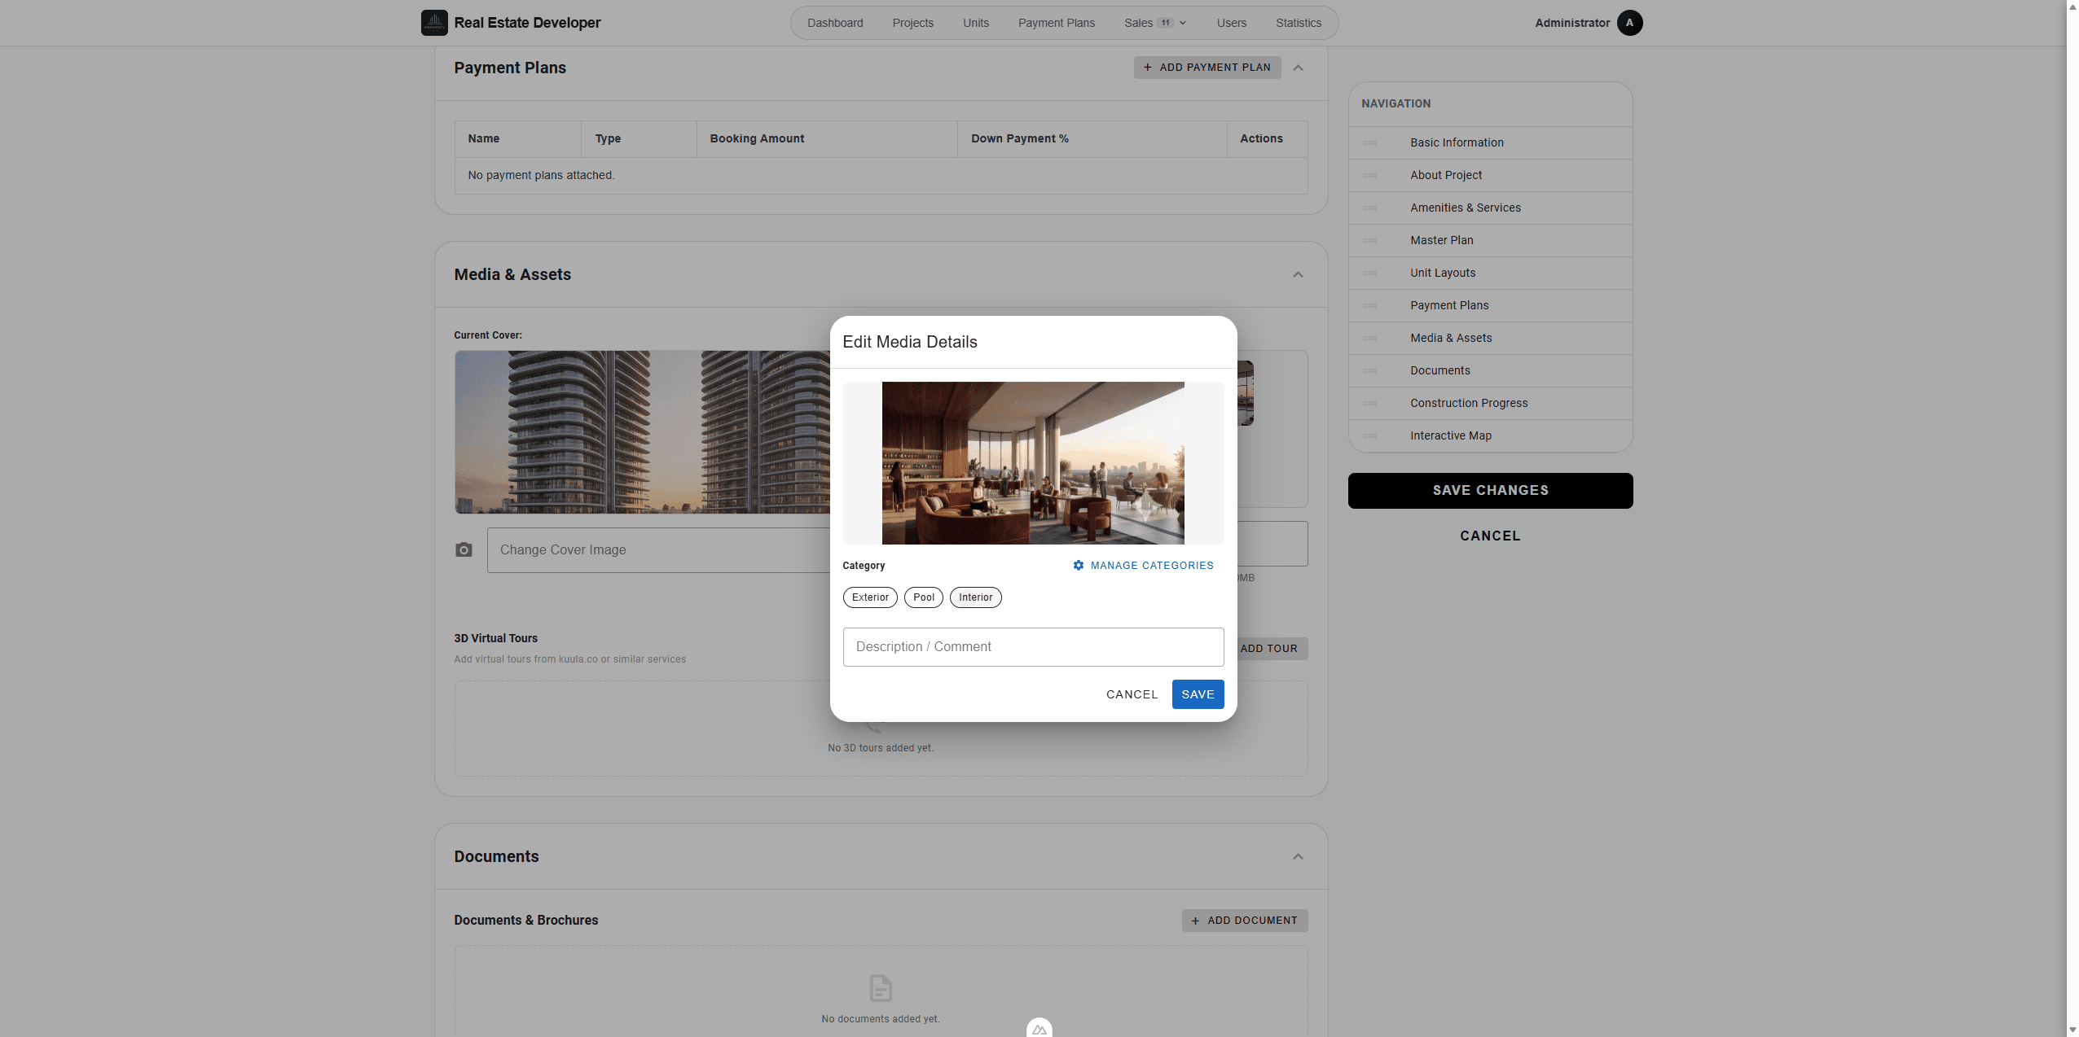The image size is (2079, 1037).
Task: Jump to Construction Progress section
Action: coord(1490,404)
